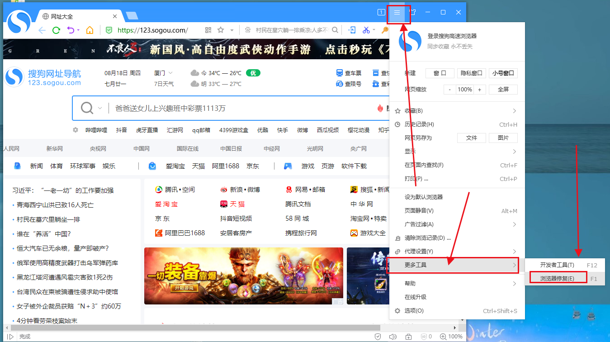
Task: Click the purple undo closed-tab icon
Action: click(x=71, y=30)
